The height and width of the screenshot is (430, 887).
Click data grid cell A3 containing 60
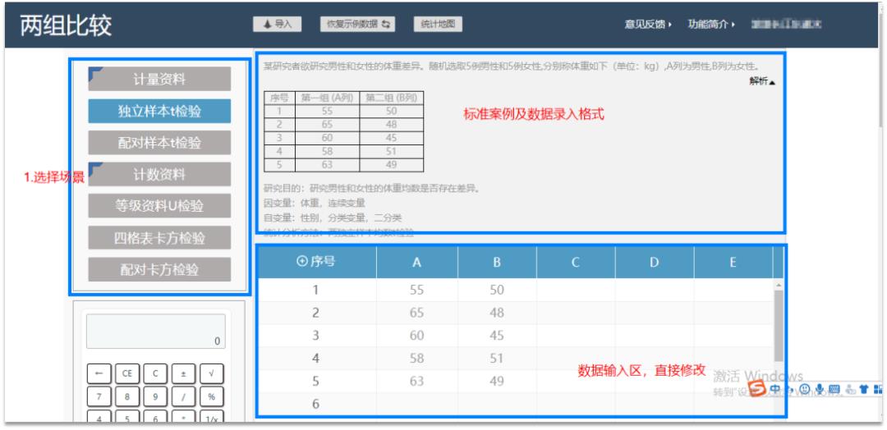click(417, 336)
